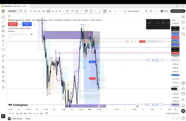Toggle the eye icon beside XAUUSD symbol

point(21,11)
